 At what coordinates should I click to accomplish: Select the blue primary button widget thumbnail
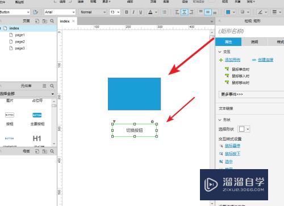click(x=37, y=115)
